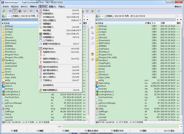
Task: Toggle 所有文件 filter option
Action: click(x=49, y=49)
